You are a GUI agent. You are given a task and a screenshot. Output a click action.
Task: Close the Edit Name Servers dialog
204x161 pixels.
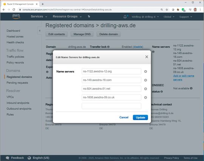tap(146, 57)
